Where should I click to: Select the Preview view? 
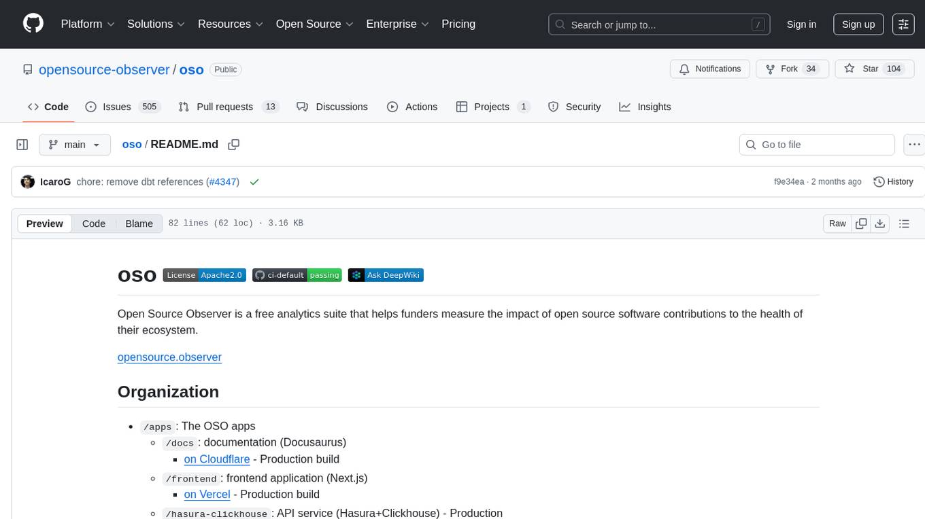[45, 223]
